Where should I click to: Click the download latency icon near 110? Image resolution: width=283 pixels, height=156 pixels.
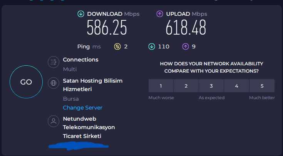click(152, 46)
